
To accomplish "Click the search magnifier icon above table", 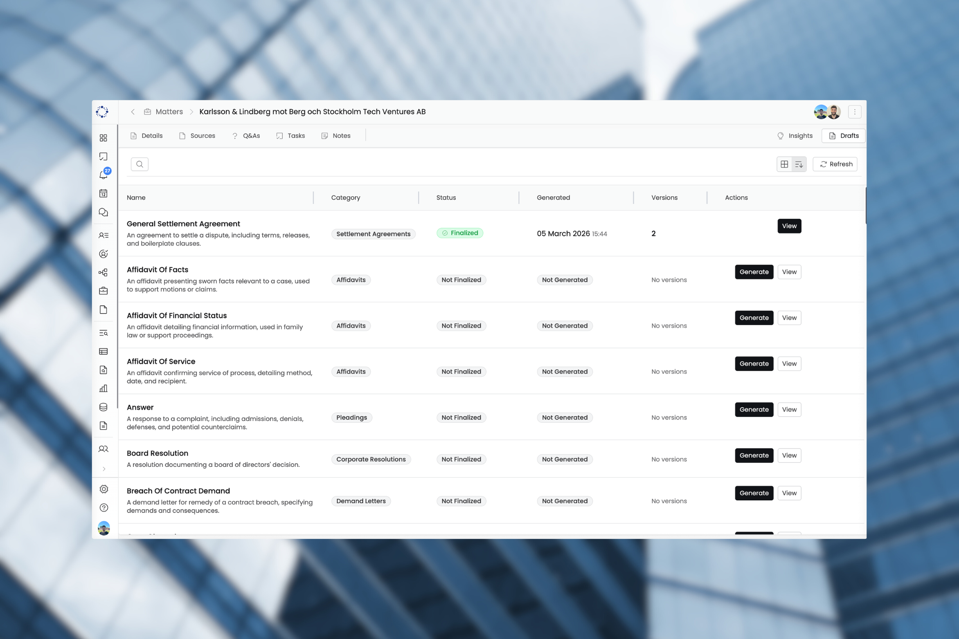I will 140,164.
